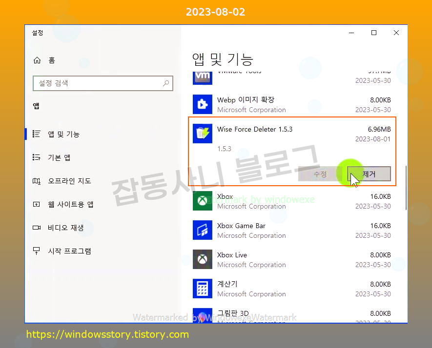Viewport: 432px width, 348px height.
Task: Click the 계산기 calculator icon
Action: point(203,289)
